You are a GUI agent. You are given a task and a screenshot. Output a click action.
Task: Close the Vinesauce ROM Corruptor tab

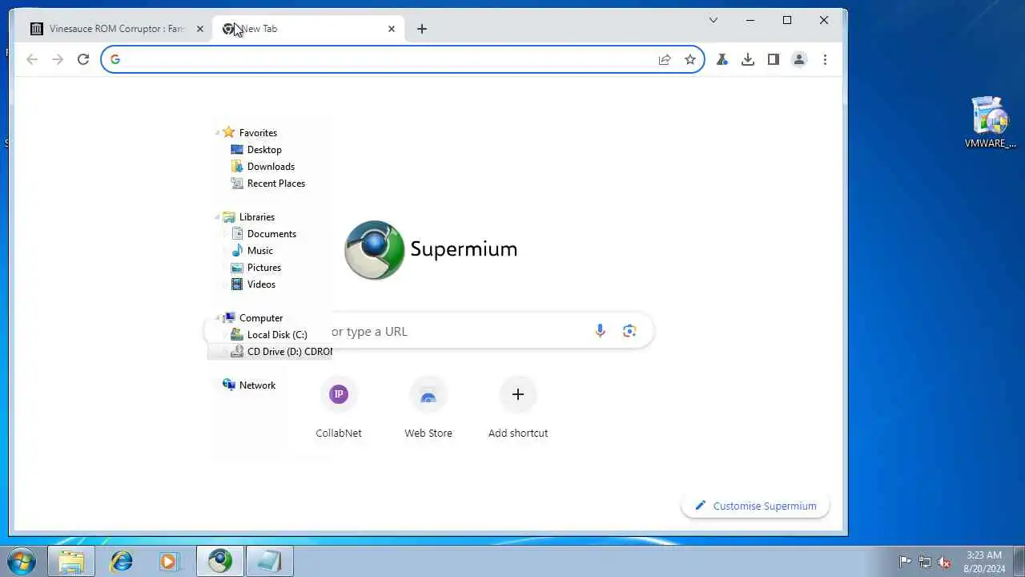click(x=200, y=29)
